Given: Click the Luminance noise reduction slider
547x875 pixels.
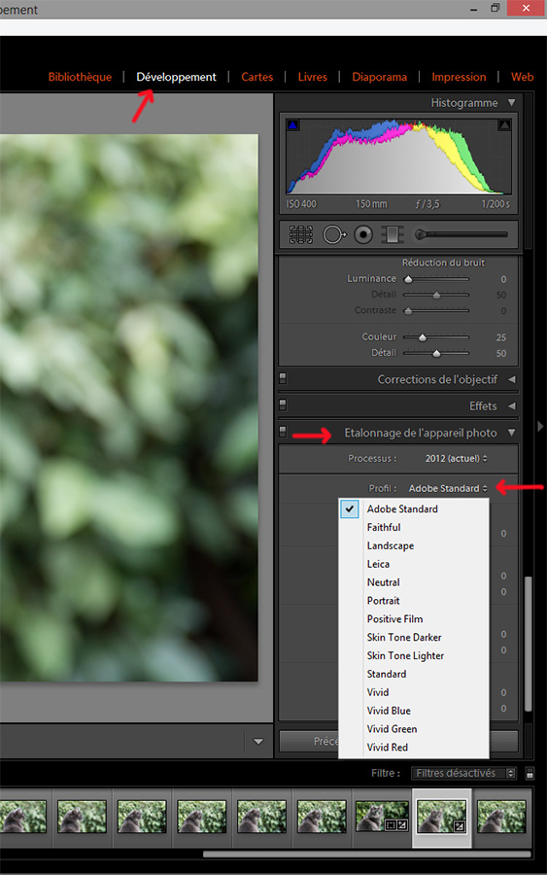Looking at the screenshot, I should point(436,279).
